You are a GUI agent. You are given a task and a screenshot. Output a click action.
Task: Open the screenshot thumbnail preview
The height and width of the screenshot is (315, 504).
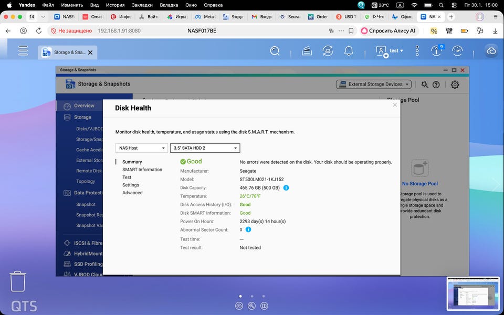pyautogui.click(x=474, y=293)
